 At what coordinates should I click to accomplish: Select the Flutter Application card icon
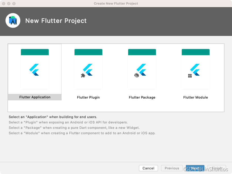(x=35, y=69)
